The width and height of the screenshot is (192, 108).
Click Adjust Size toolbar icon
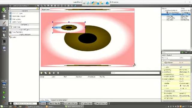click(75, 6)
